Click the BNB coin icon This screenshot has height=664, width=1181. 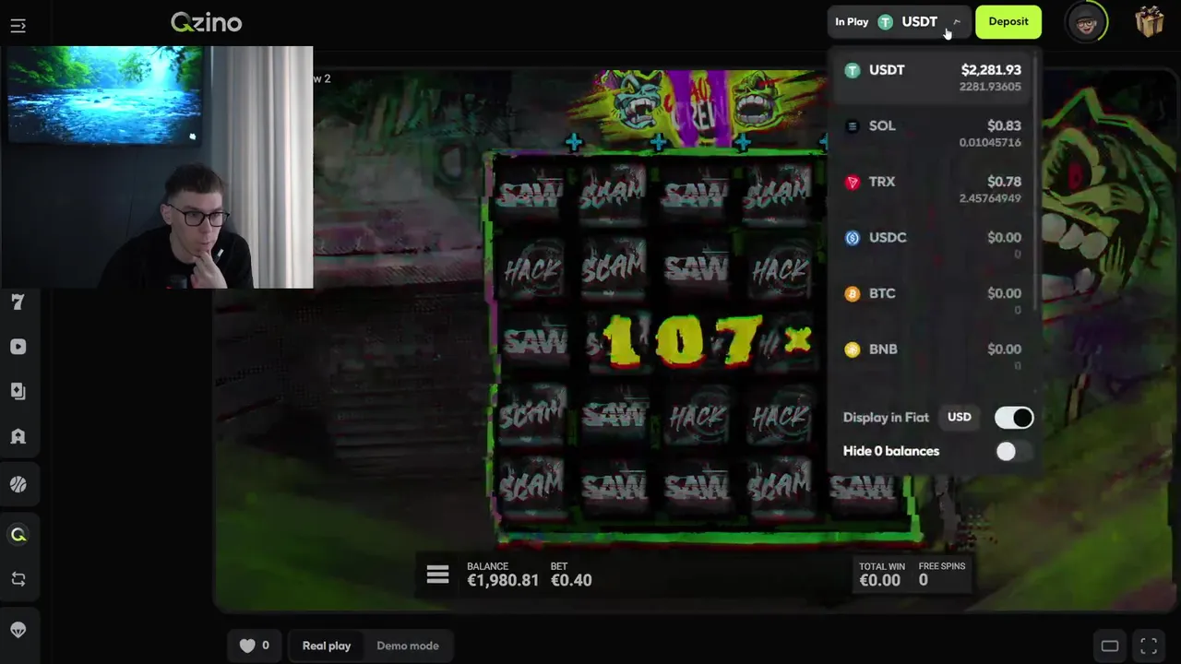(853, 350)
